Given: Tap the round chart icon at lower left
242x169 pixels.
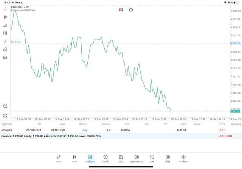Looking at the screenshot, I should (5, 106).
